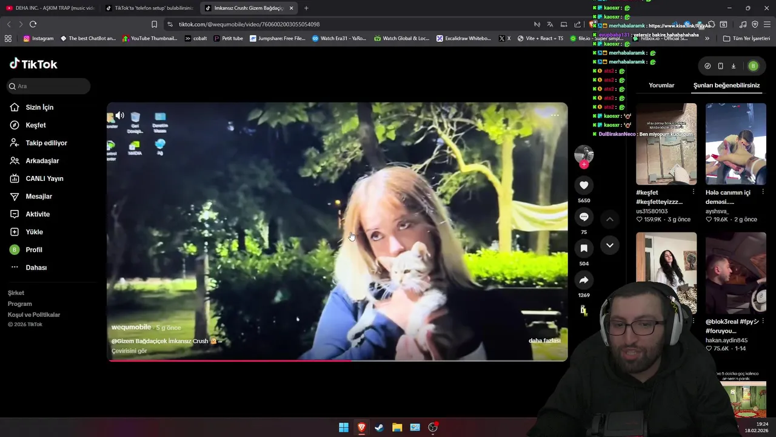Open options menu for Hələ canımın içi video
This screenshot has height=437, width=776.
click(763, 192)
